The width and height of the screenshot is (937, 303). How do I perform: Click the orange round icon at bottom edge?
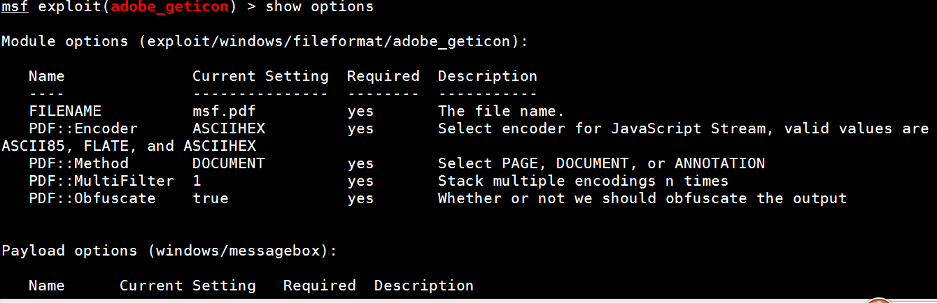tap(887, 301)
